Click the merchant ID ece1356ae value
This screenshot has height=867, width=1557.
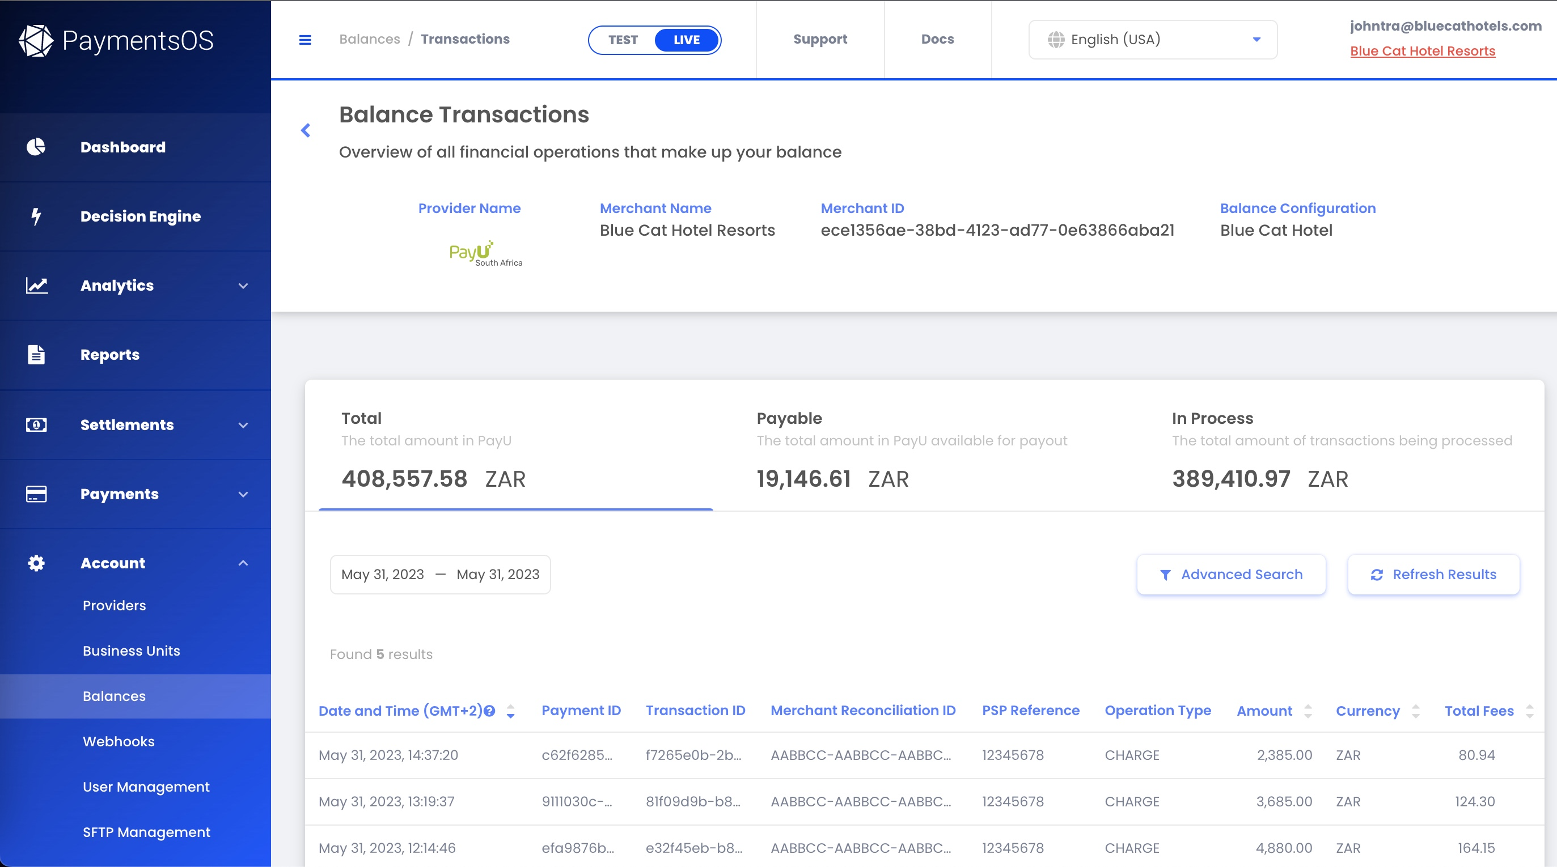997,230
